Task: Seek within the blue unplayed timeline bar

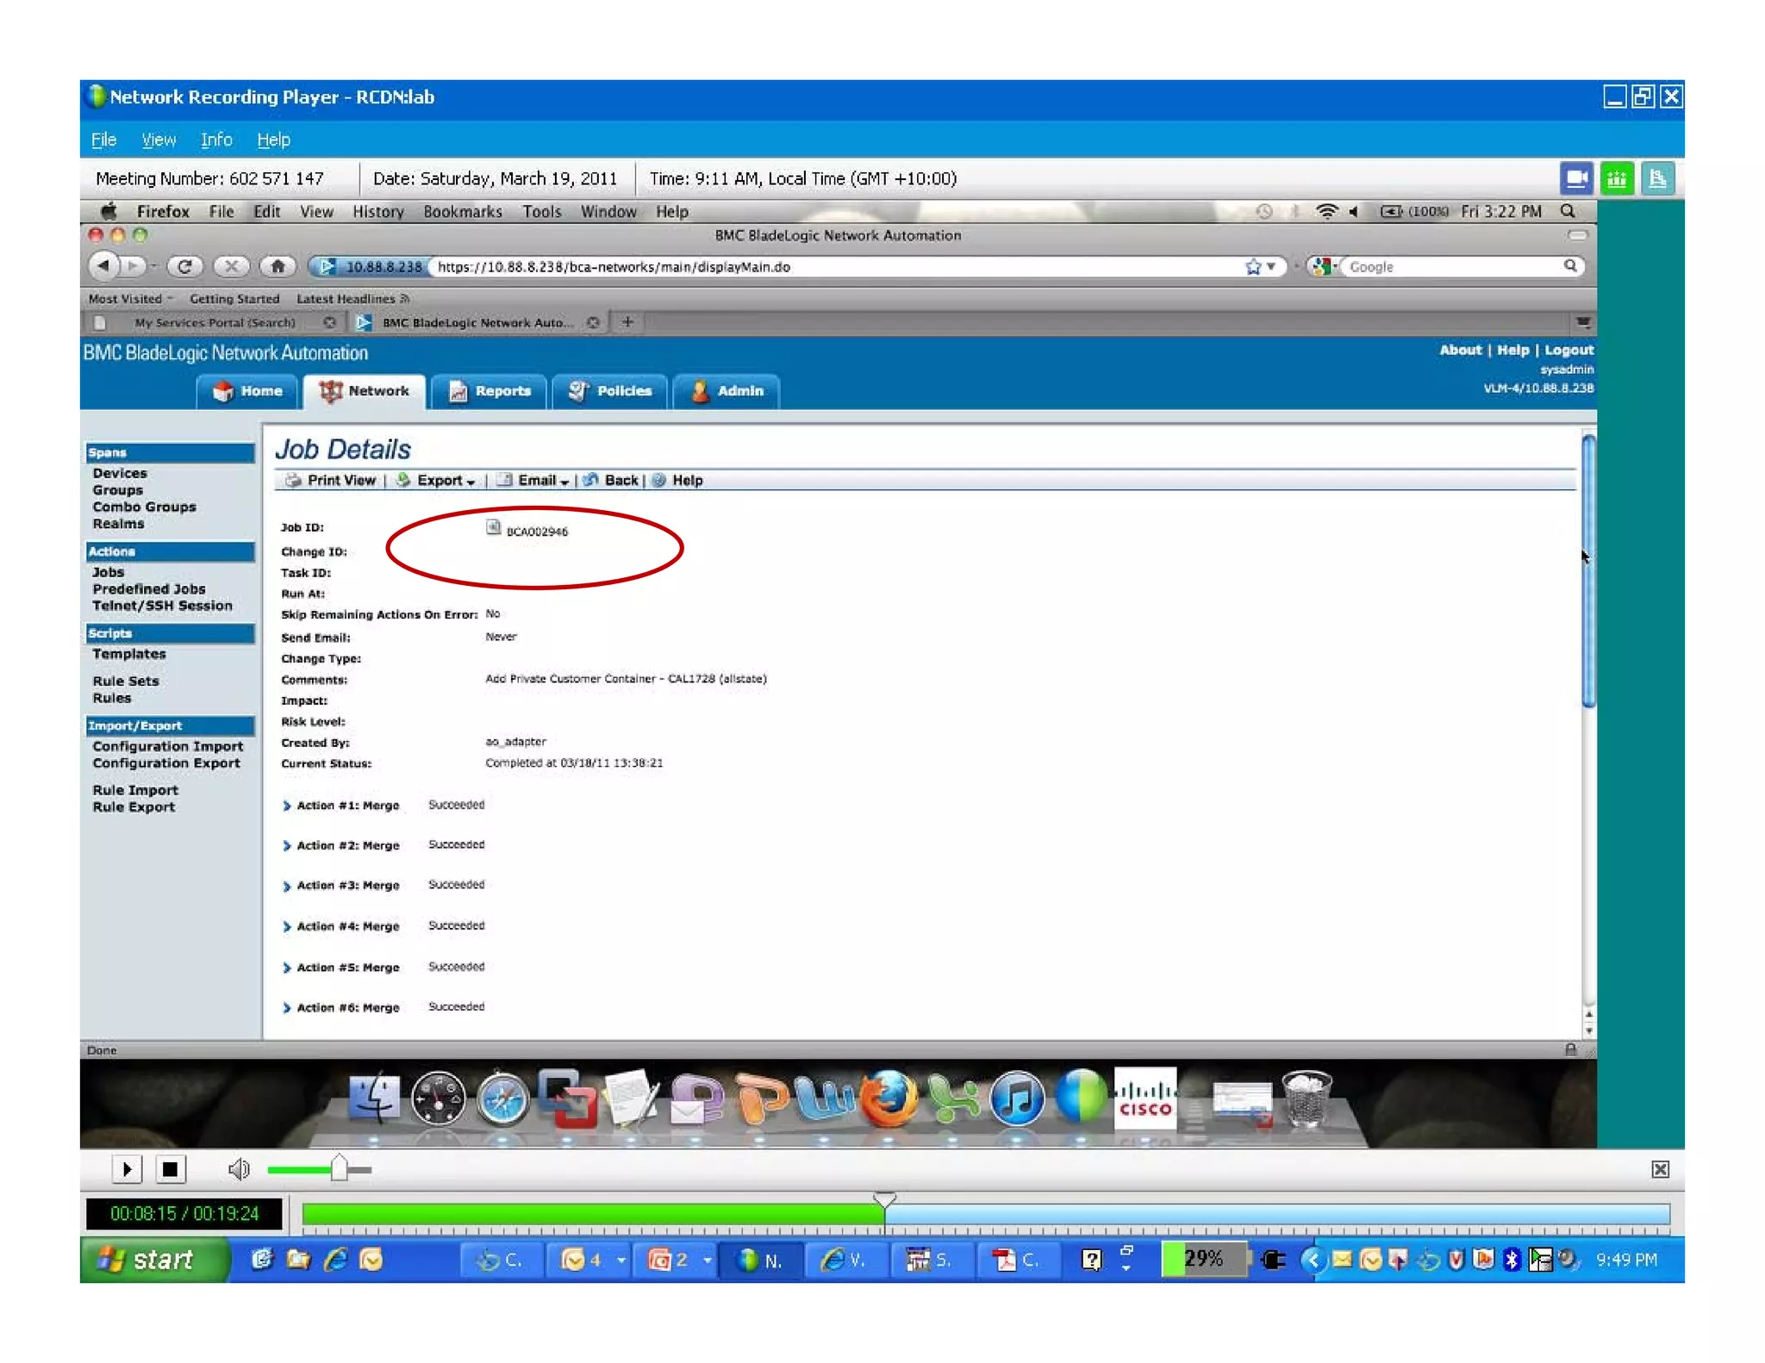Action: point(1277,1215)
